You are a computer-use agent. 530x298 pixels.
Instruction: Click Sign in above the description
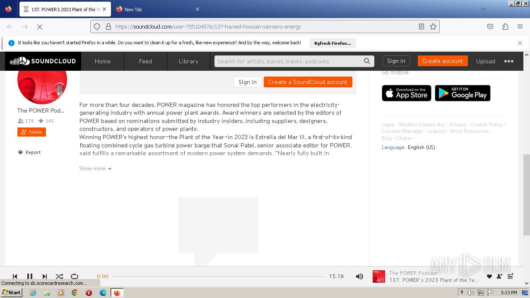248,82
